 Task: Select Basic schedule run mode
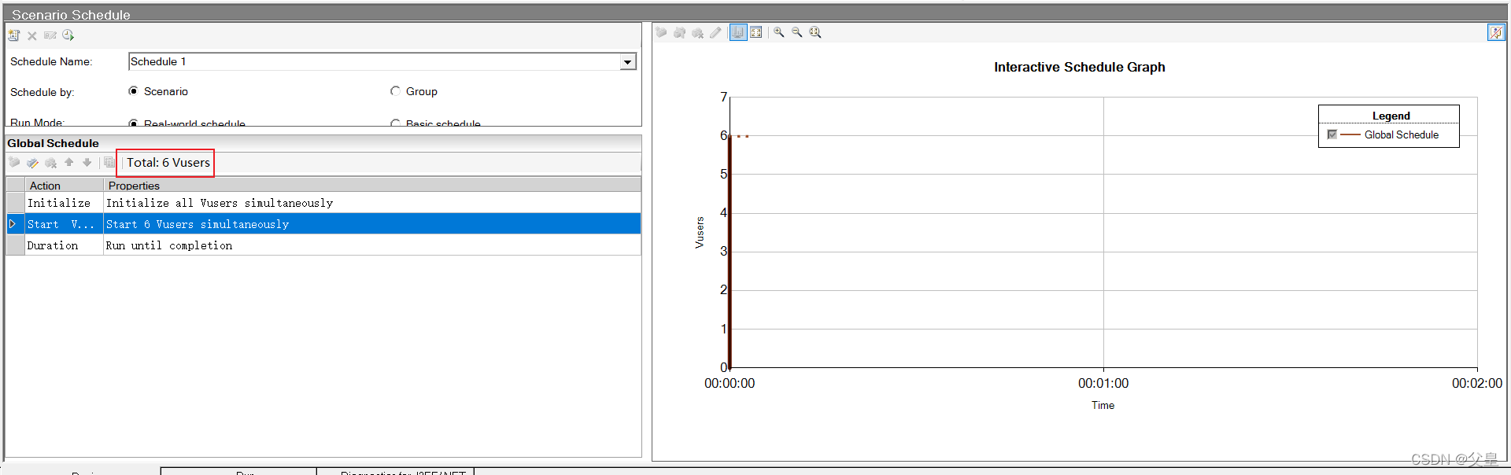click(395, 123)
